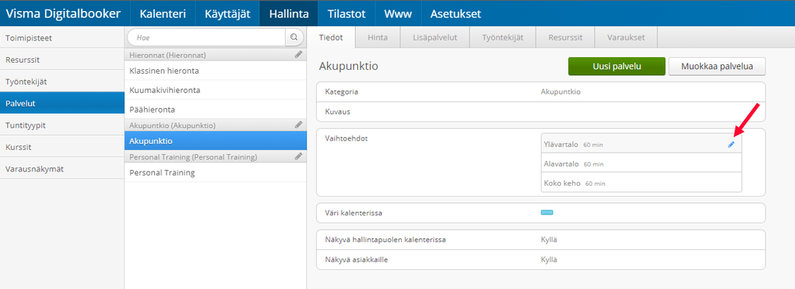This screenshot has height=289, width=795.
Task: Switch to the Lisäpalvelut tab
Action: (435, 37)
